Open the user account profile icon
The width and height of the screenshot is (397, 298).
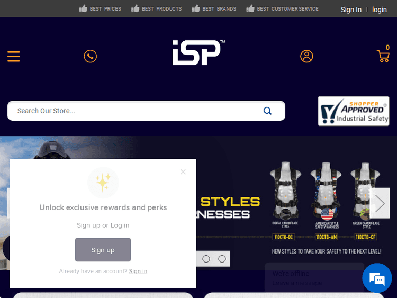[x=306, y=56]
